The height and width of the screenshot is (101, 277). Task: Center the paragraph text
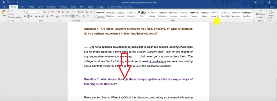(x=67, y=16)
